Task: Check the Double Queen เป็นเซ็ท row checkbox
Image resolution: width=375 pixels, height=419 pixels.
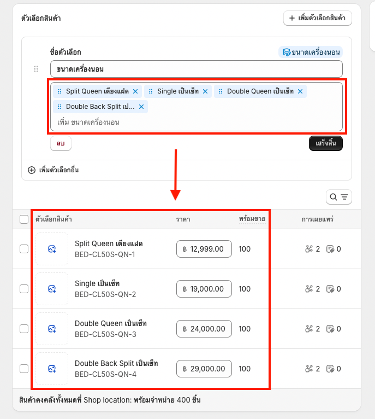Action: [x=24, y=329]
